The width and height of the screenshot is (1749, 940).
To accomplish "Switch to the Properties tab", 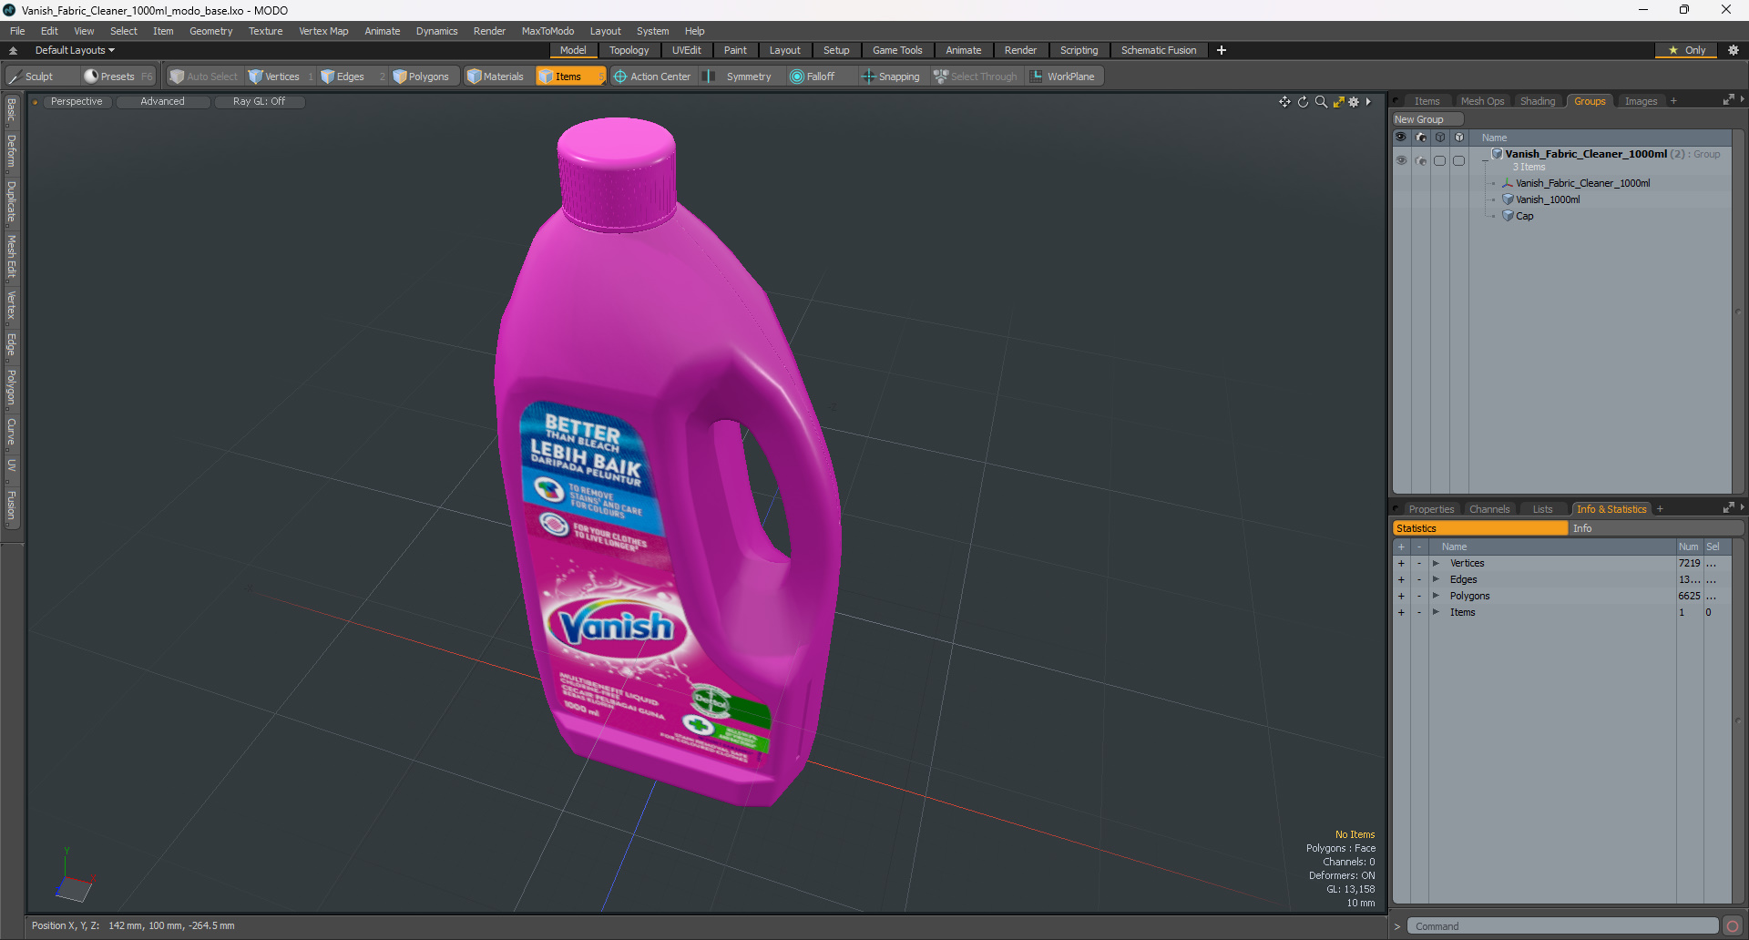I will (1431, 509).
